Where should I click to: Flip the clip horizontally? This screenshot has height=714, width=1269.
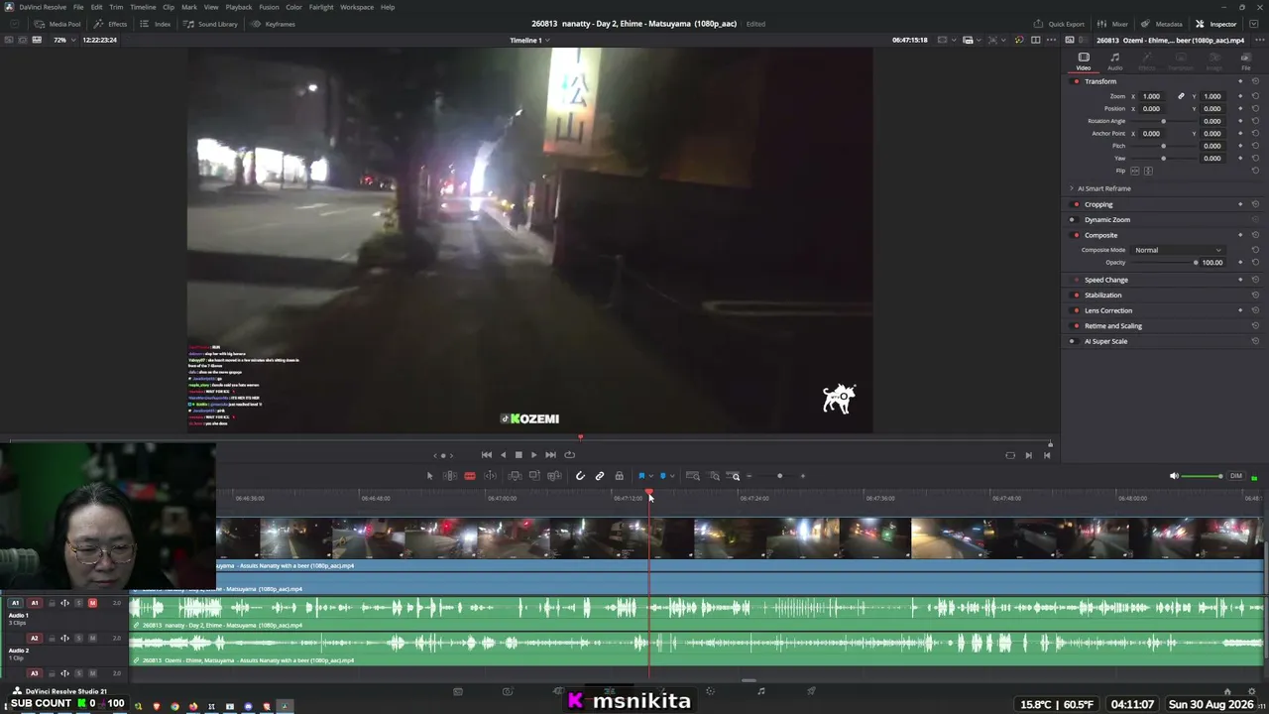point(1135,171)
